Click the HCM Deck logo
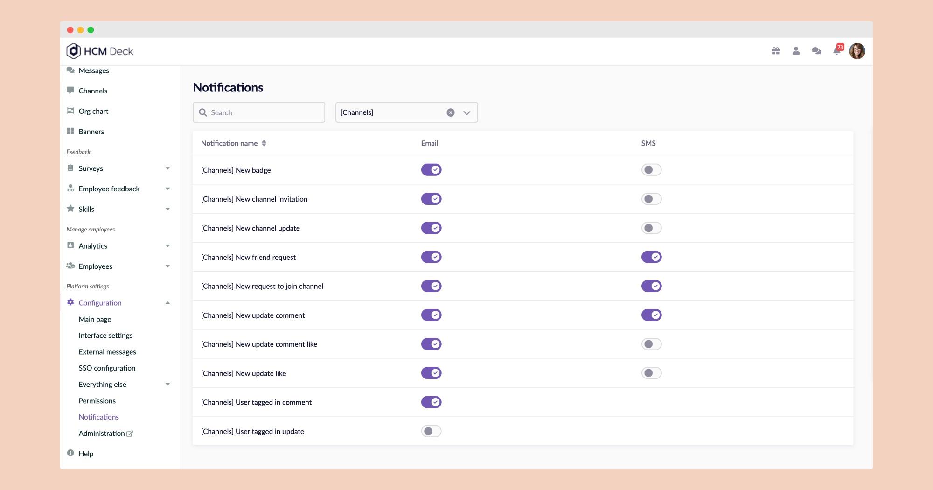This screenshot has width=933, height=490. 100,51
